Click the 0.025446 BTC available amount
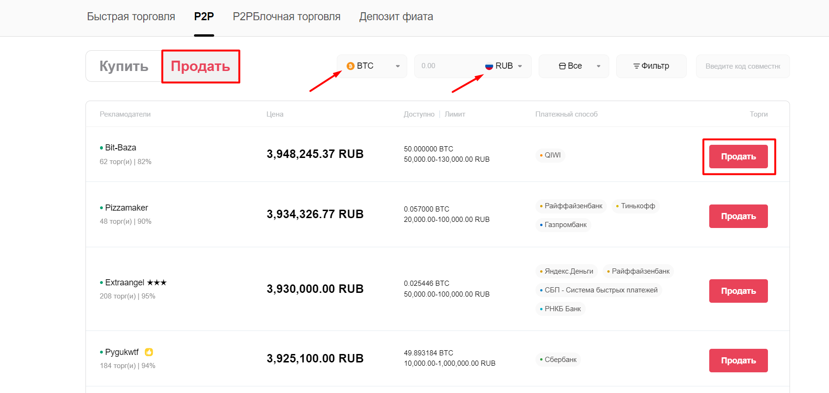The width and height of the screenshot is (829, 393). click(x=426, y=283)
